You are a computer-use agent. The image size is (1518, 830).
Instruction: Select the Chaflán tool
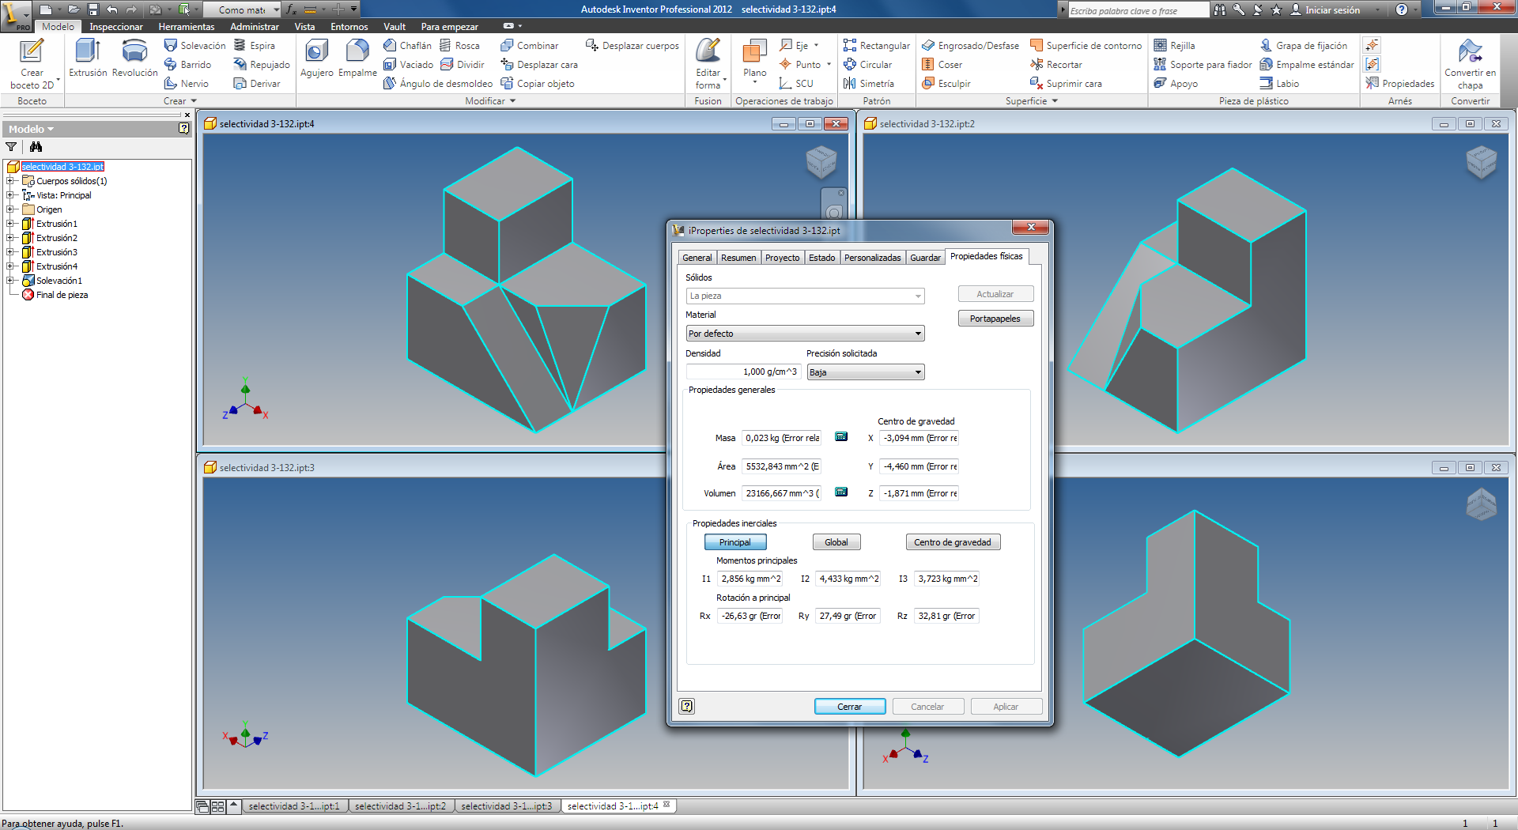pos(407,46)
